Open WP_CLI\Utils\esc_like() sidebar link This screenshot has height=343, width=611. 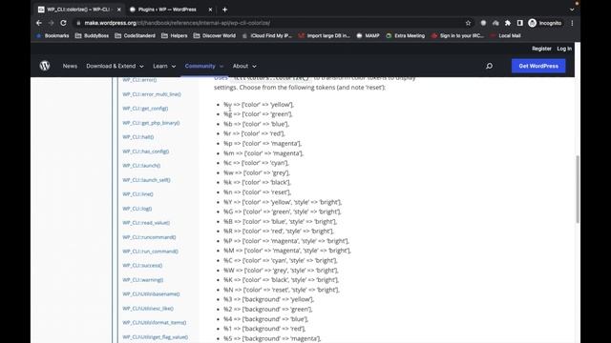pyautogui.click(x=148, y=309)
